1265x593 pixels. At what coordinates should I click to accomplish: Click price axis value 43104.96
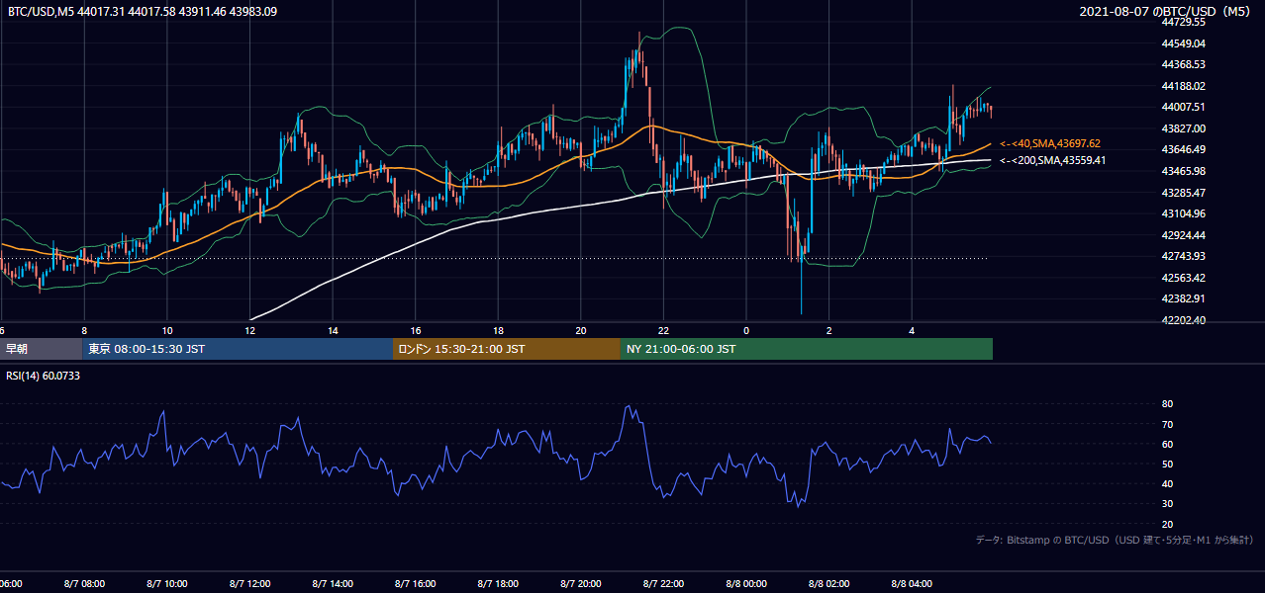pos(1183,213)
